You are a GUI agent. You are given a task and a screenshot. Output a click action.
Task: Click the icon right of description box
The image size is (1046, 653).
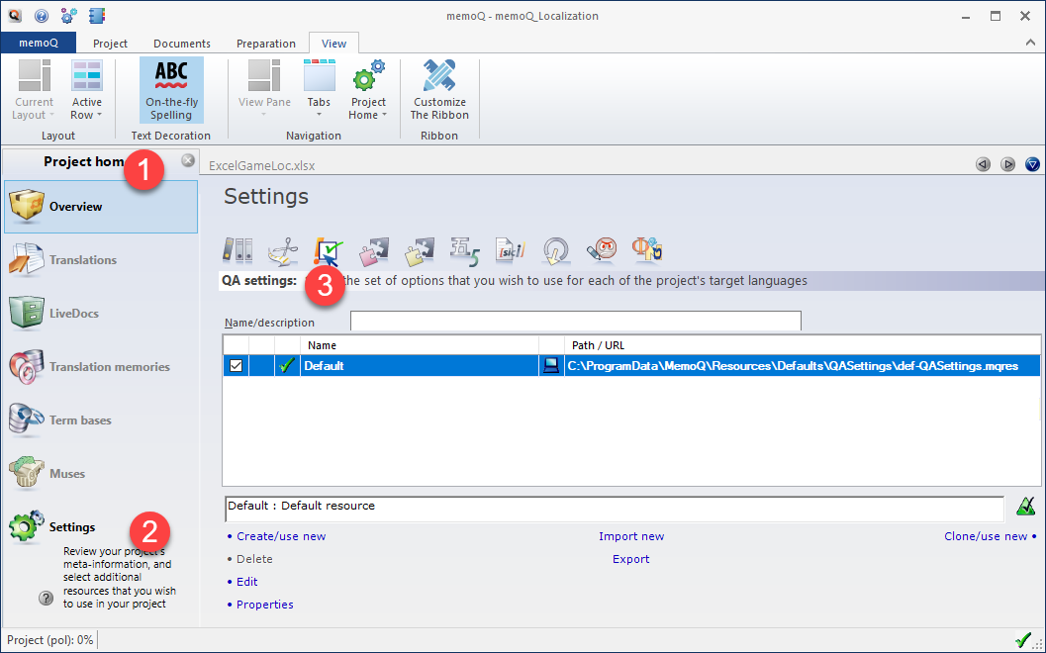point(1025,507)
